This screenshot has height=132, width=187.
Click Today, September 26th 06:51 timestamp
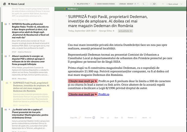click(82, 31)
